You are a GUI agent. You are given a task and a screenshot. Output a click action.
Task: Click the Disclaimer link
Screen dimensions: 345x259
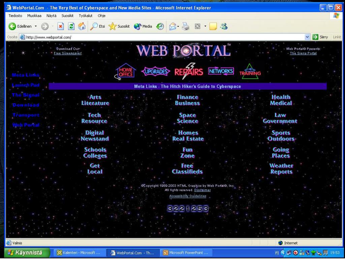(x=202, y=190)
